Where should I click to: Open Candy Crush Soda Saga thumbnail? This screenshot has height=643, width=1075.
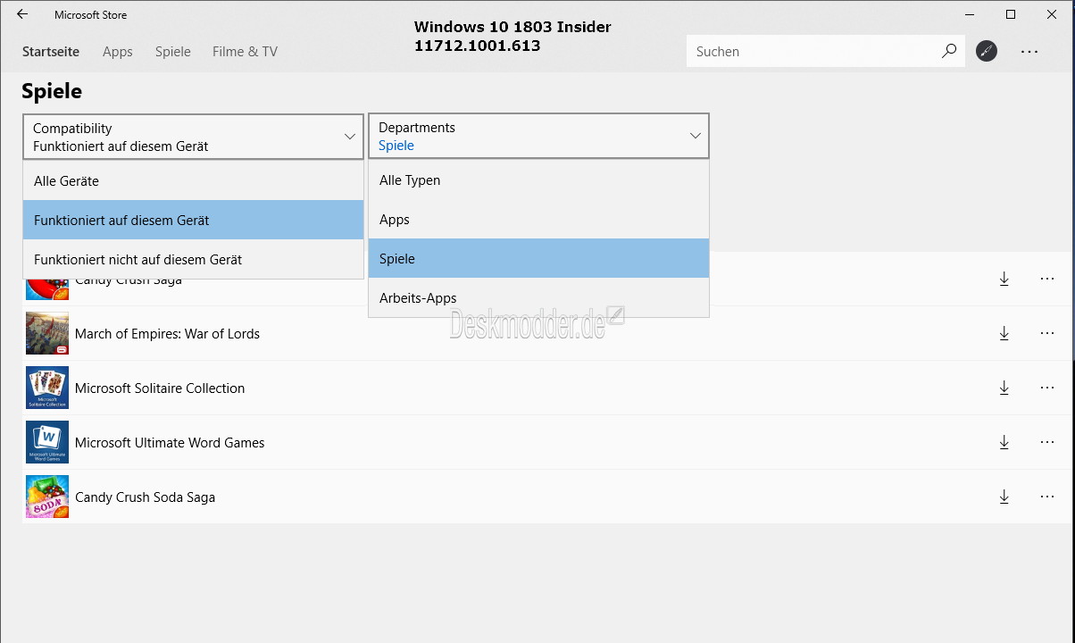47,497
